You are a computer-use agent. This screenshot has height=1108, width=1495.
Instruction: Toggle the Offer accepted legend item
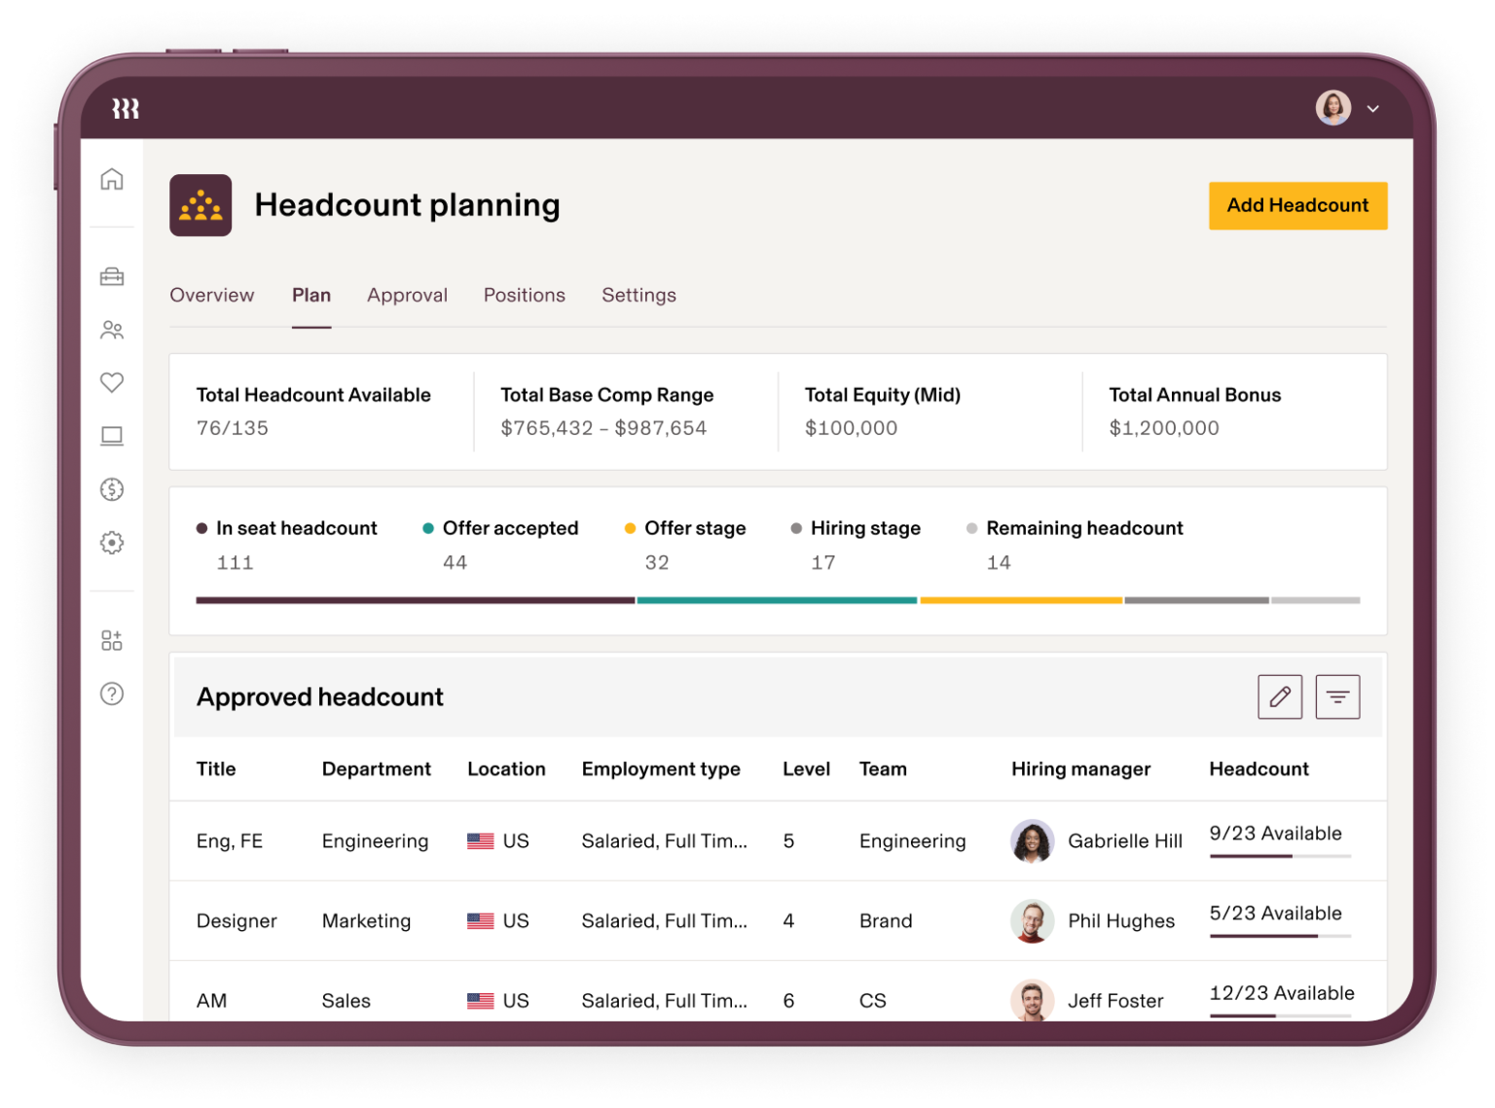coord(509,528)
